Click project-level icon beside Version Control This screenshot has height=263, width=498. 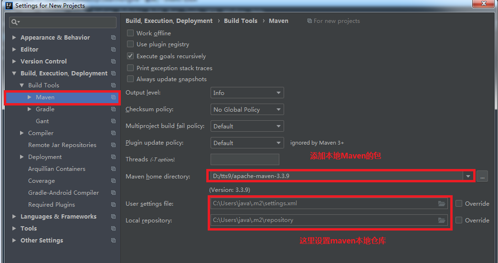[113, 61]
